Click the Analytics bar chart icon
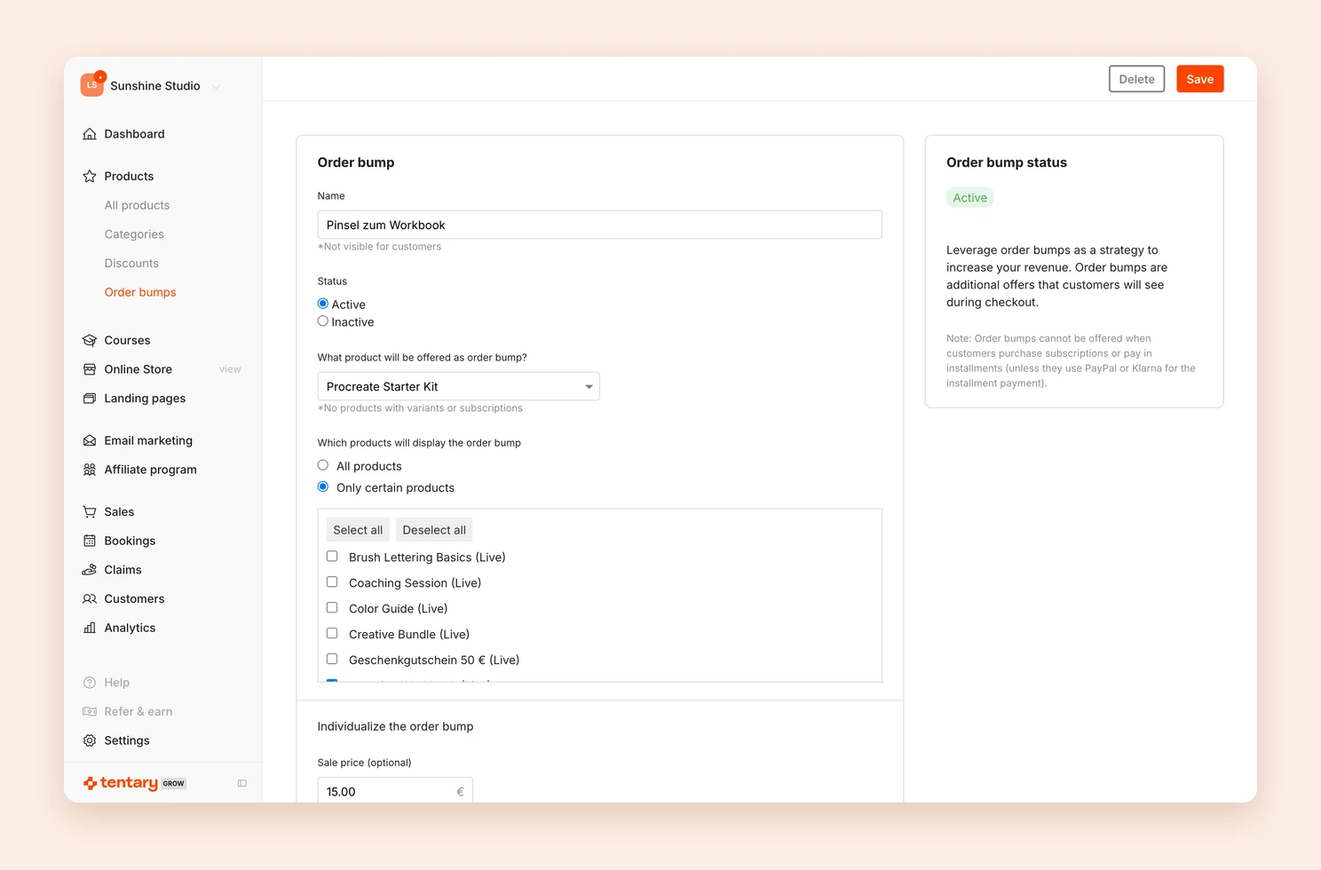Screen dimensions: 1321x870 click(x=90, y=628)
